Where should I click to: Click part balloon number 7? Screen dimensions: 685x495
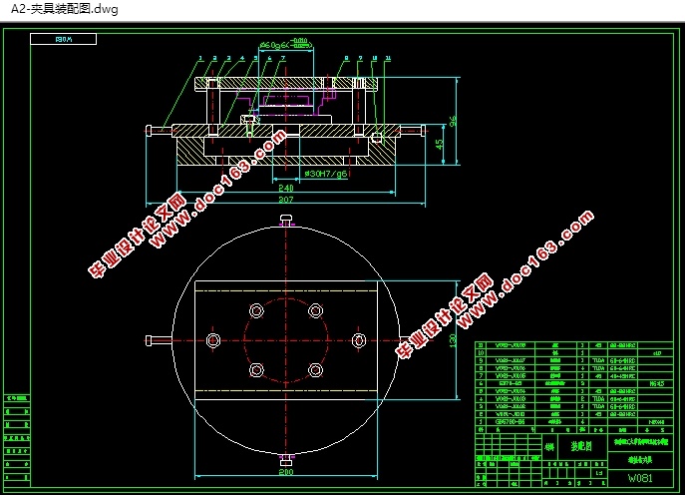283,58
